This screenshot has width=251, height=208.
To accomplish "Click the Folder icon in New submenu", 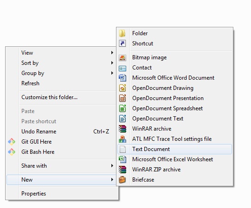I will (122, 33).
